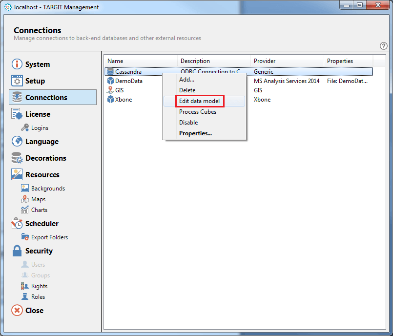The image size is (393, 336).
Task: Click the Scheduler clock icon
Action: point(17,224)
